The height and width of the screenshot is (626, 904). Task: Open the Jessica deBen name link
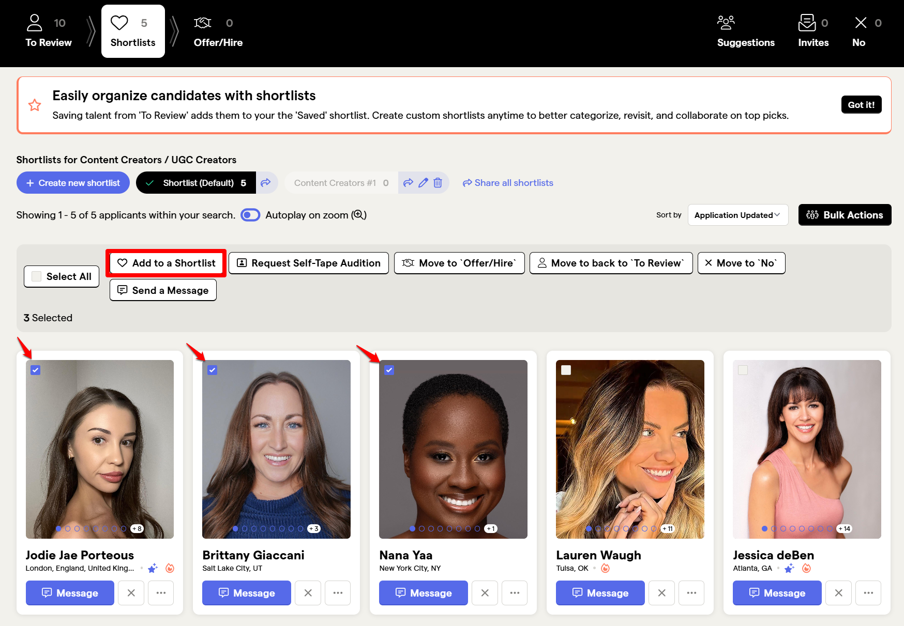click(773, 555)
